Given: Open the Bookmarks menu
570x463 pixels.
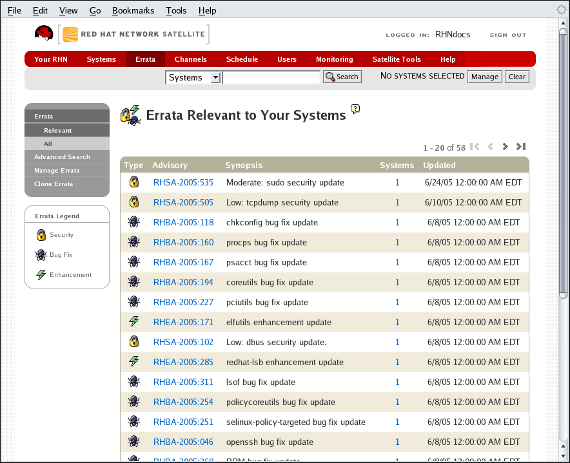Looking at the screenshot, I should coord(133,10).
